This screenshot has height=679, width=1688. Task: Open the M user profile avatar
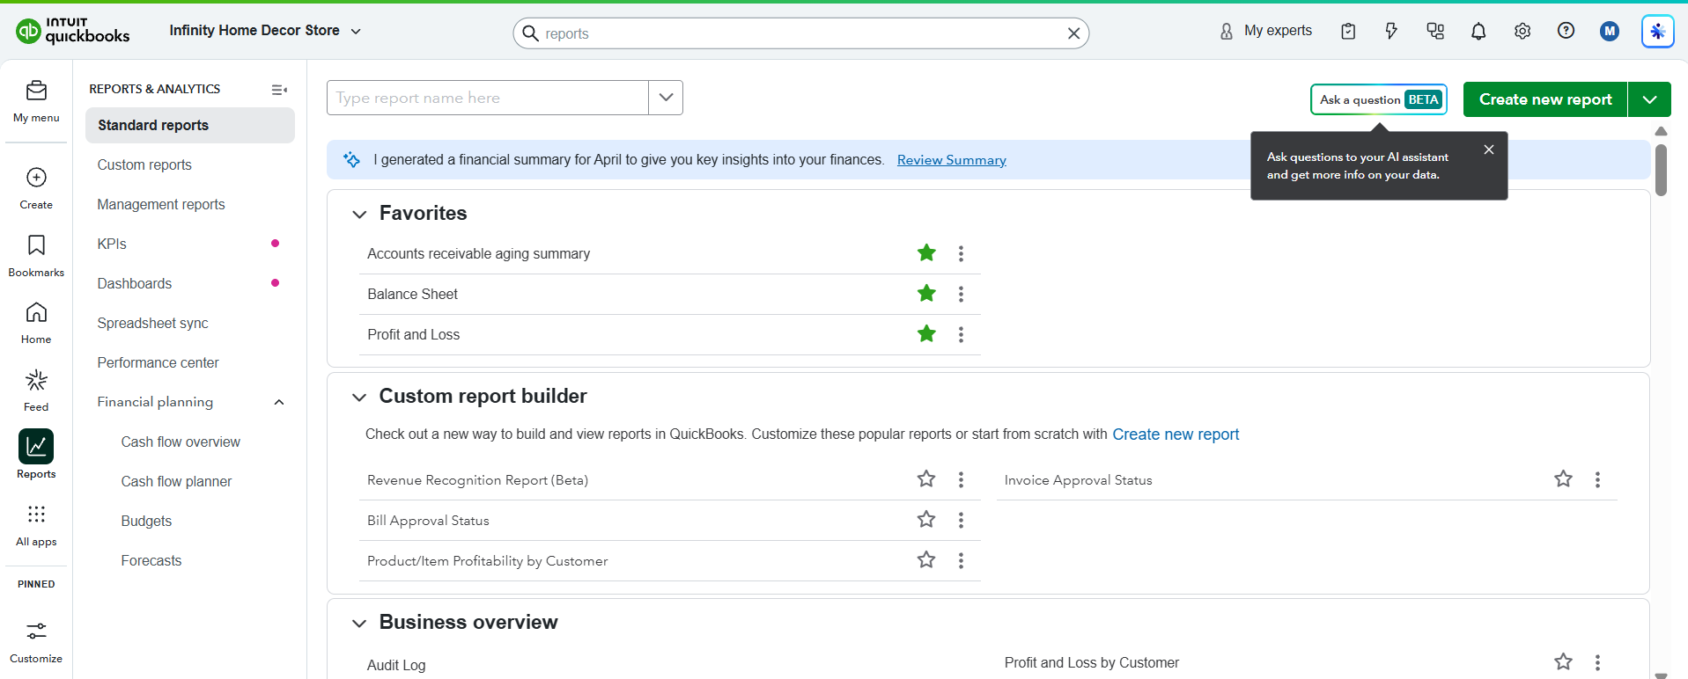(1610, 32)
